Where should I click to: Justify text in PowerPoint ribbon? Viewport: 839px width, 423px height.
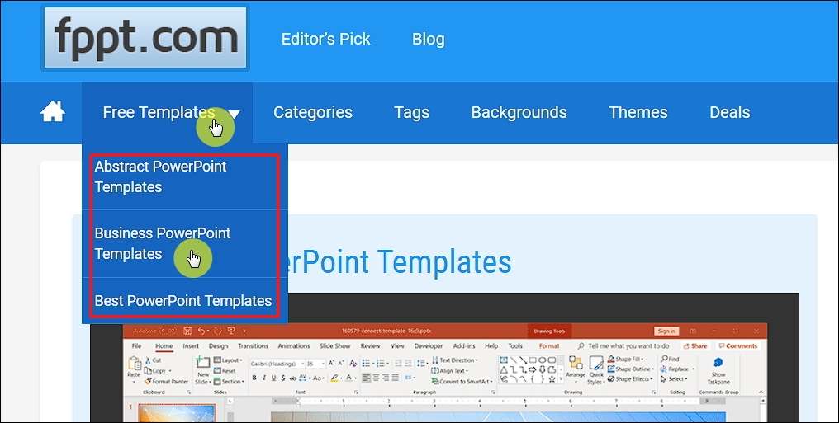pos(395,378)
